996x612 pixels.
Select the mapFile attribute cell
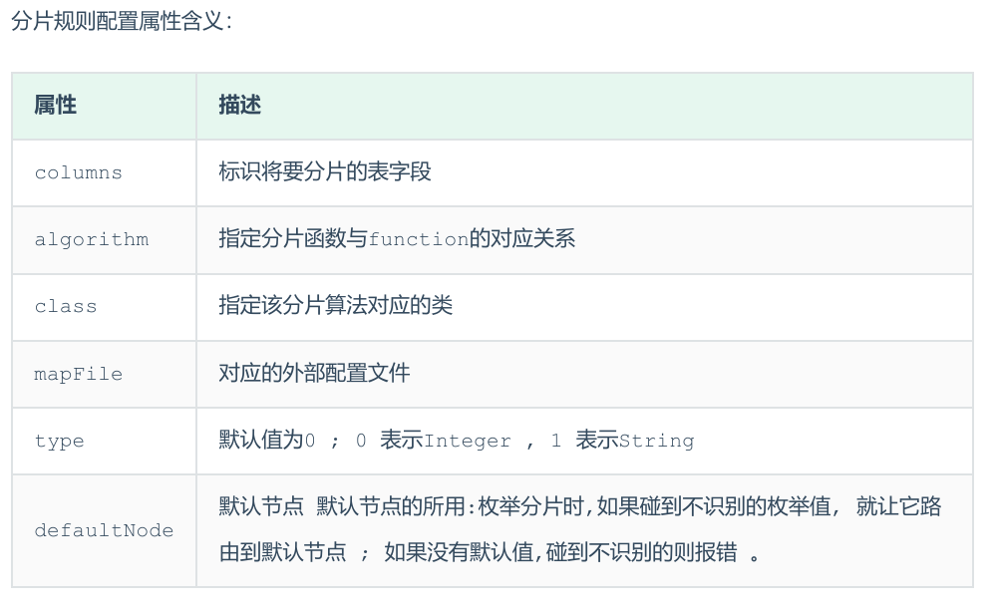click(78, 374)
